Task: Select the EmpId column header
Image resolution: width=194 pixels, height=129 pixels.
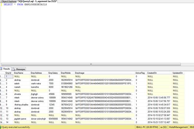Action: tap(8, 73)
